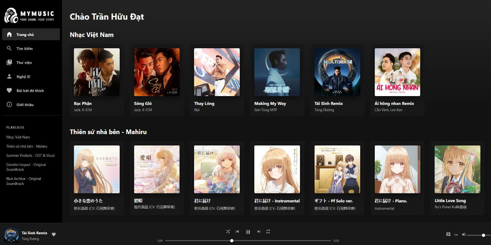Play the Bạc Phận album thumbnail
The height and width of the screenshot is (245, 491).
point(96,72)
